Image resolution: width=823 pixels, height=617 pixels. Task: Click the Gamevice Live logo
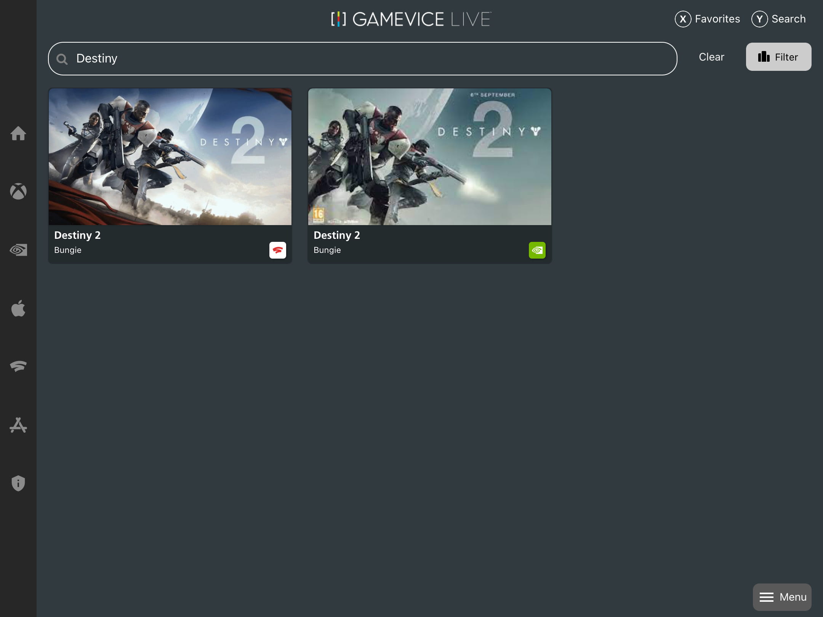click(x=411, y=19)
